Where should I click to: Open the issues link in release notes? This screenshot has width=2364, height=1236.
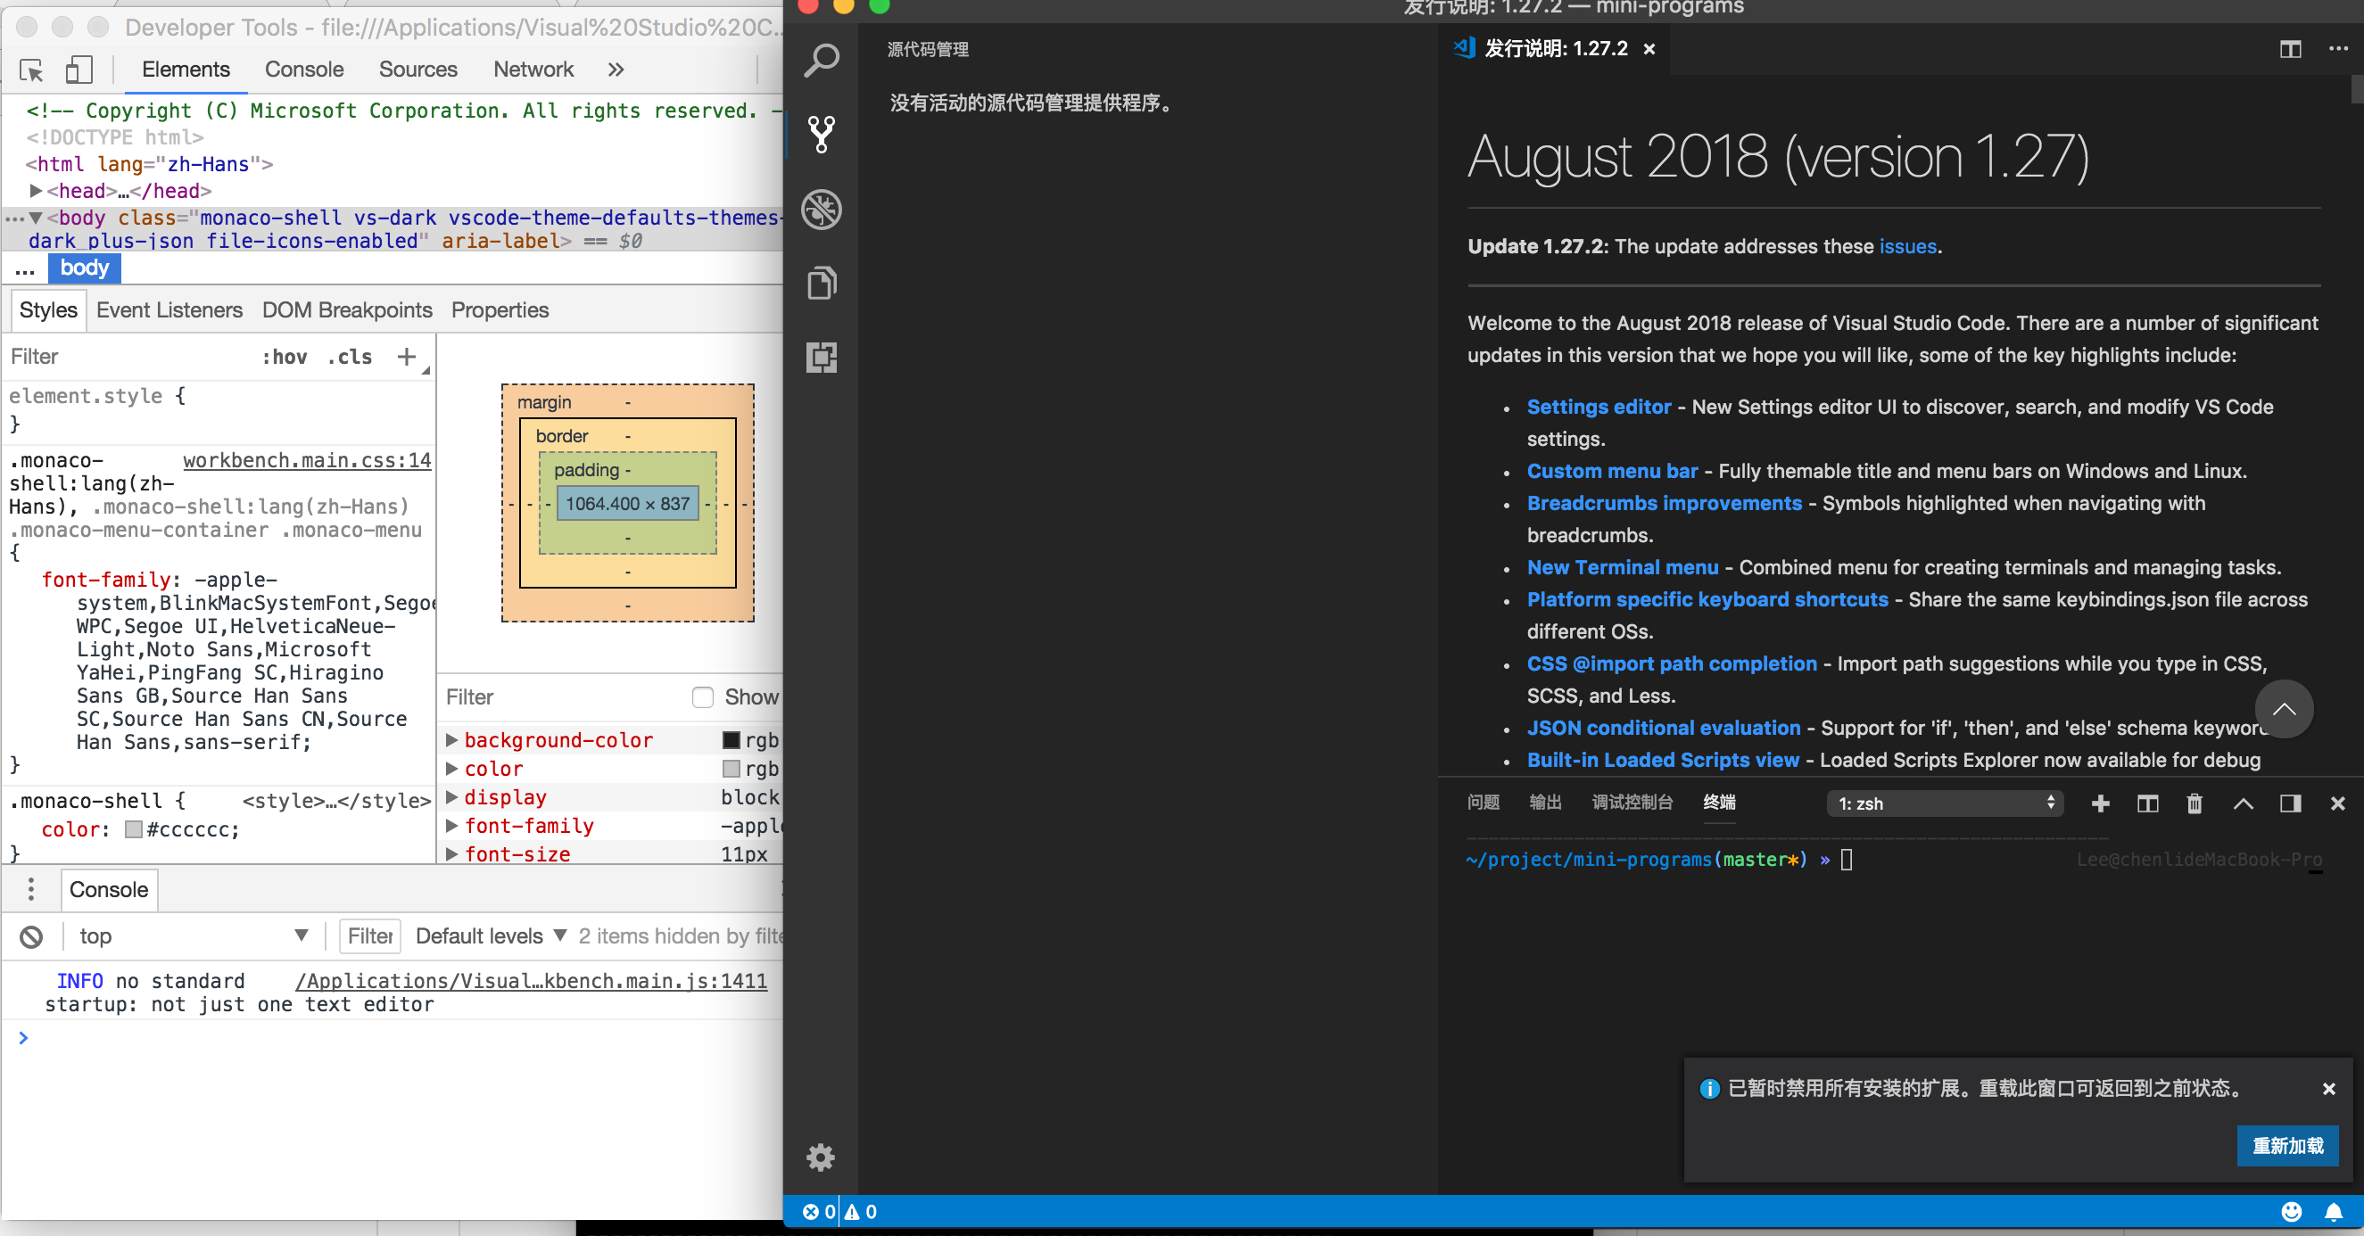(x=1907, y=246)
